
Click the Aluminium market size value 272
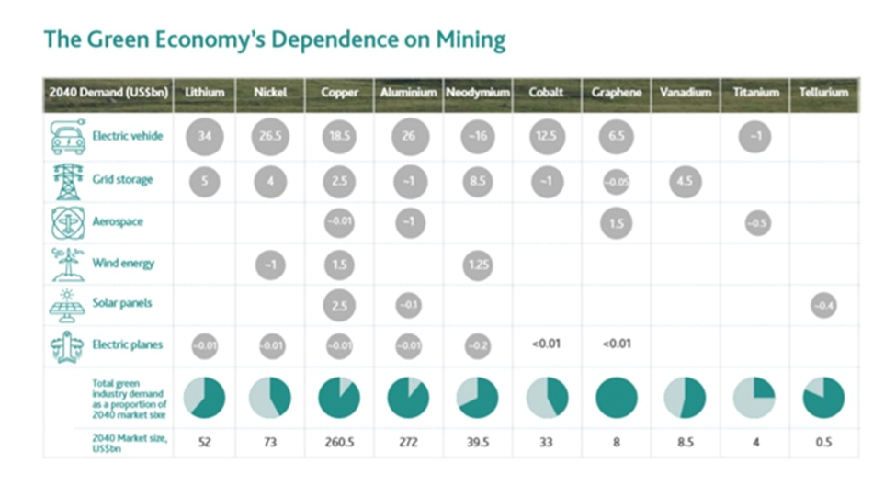tap(409, 441)
